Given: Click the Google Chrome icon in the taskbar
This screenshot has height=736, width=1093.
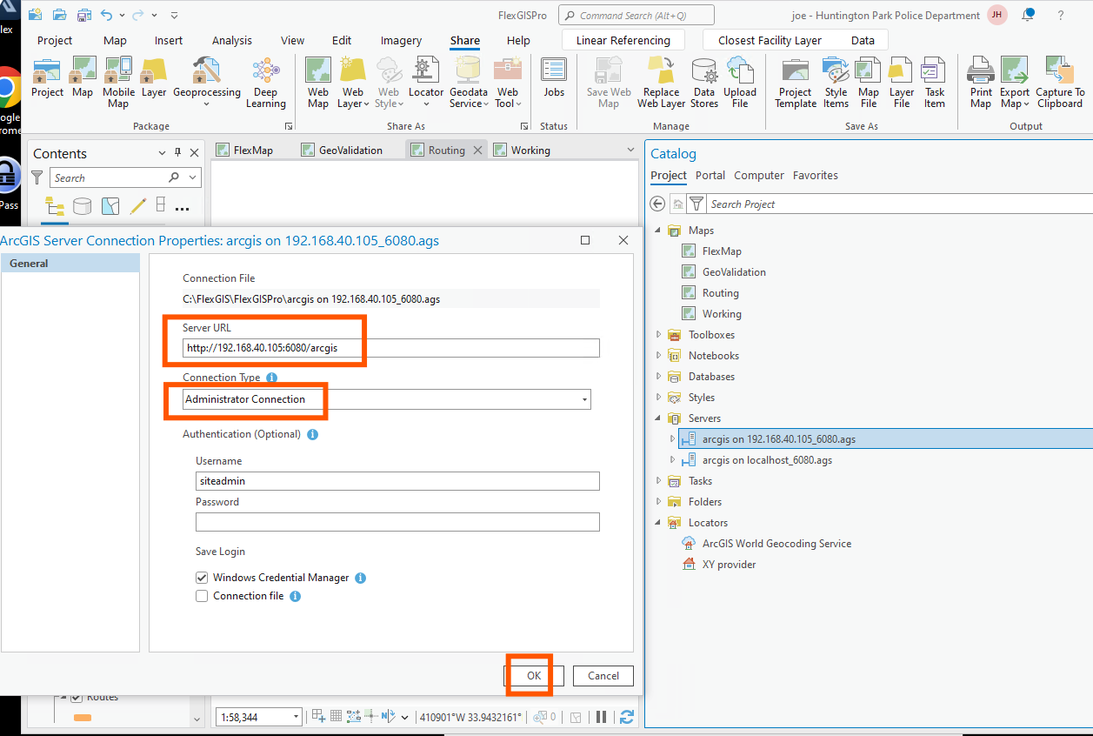Looking at the screenshot, I should [x=9, y=87].
